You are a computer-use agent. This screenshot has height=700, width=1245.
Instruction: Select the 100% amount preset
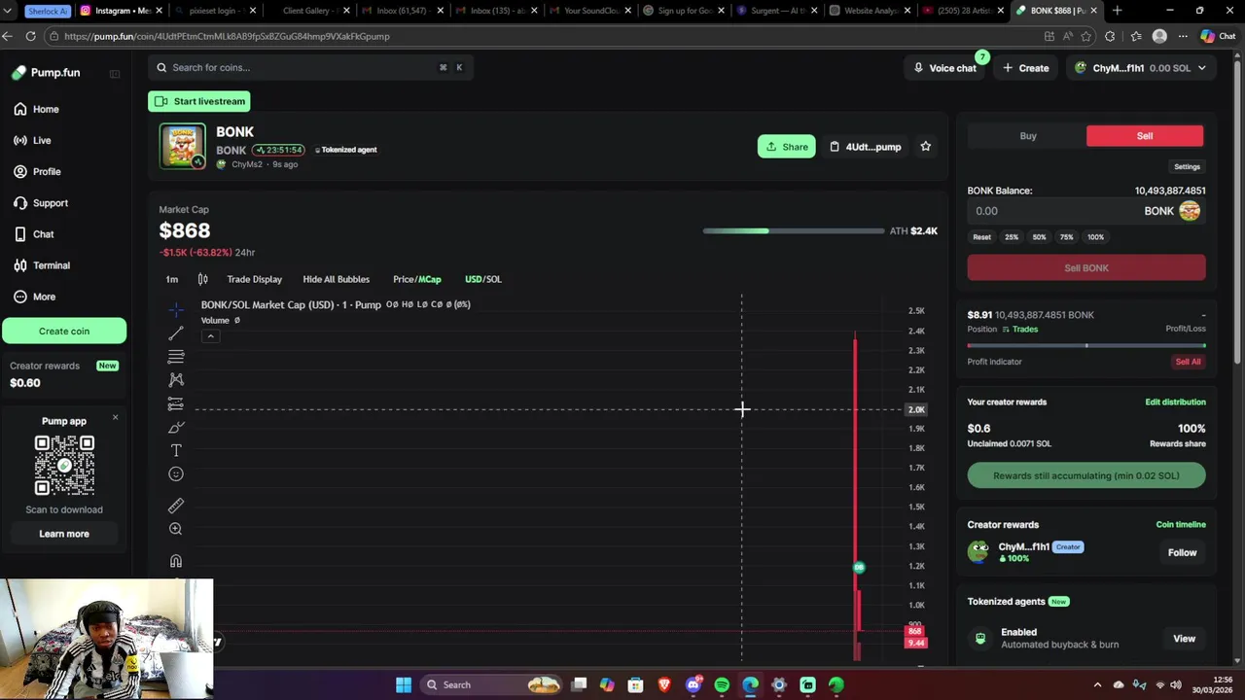[x=1095, y=237]
